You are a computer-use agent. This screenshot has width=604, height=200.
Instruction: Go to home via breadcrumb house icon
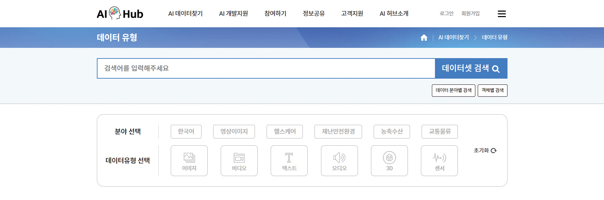(424, 38)
